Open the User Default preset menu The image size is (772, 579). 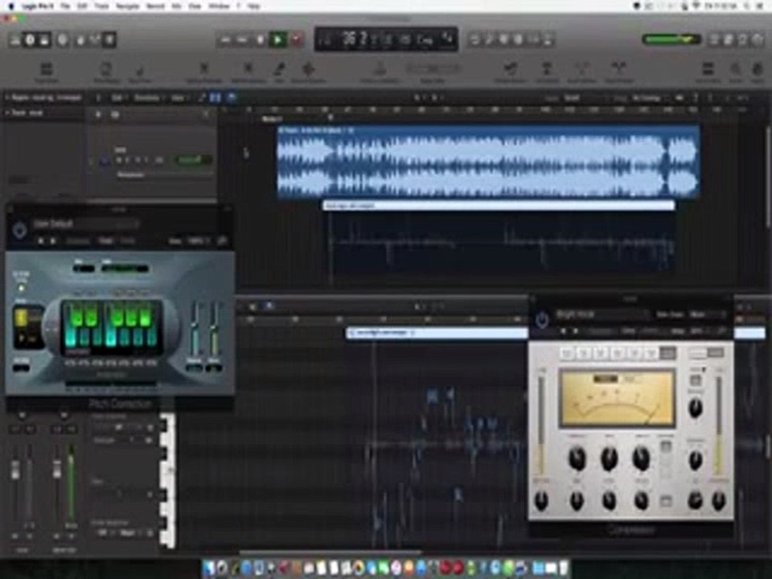tap(86, 224)
